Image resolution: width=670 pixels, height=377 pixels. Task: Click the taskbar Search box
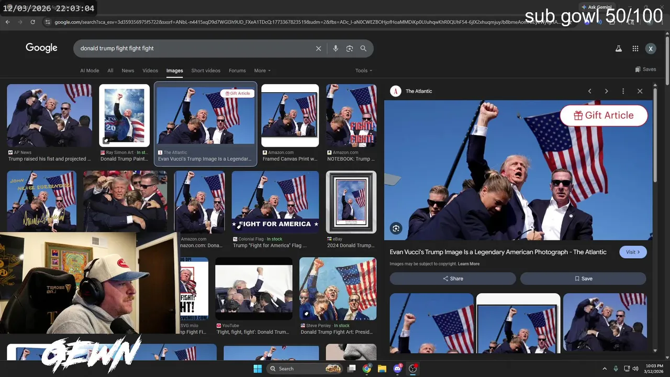[306, 369]
